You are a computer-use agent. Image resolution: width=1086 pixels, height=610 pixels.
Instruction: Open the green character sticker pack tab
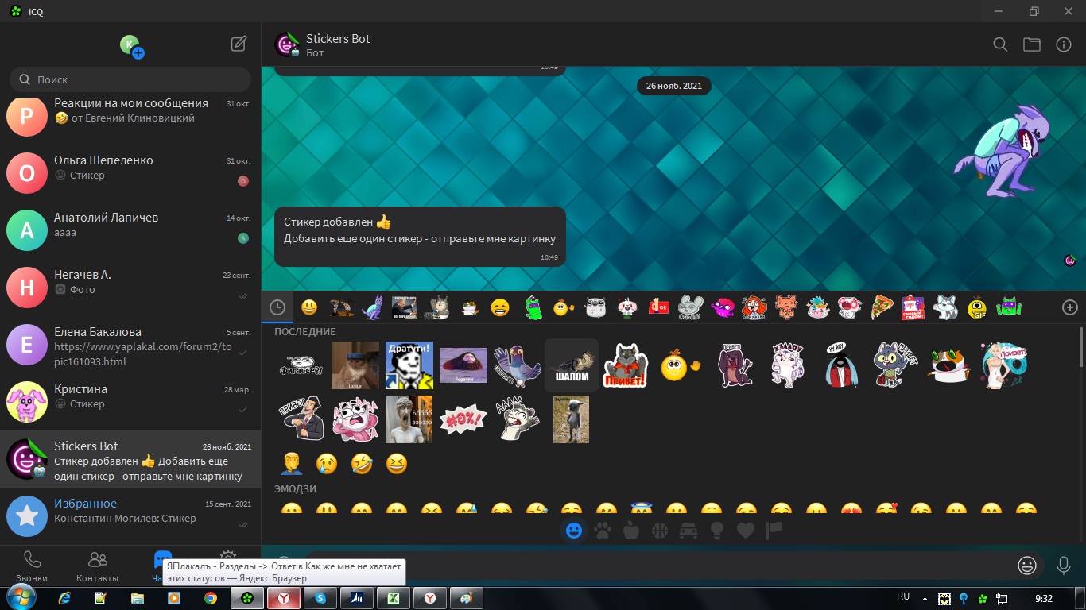[532, 307]
